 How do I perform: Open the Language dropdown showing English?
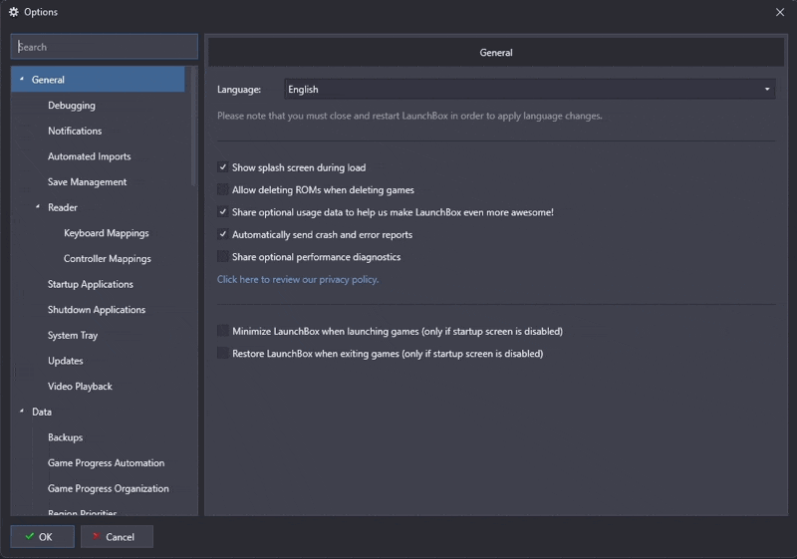tap(530, 90)
